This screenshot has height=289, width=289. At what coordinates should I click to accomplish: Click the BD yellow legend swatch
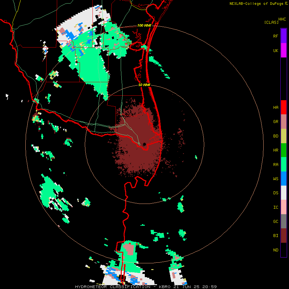(x=284, y=136)
